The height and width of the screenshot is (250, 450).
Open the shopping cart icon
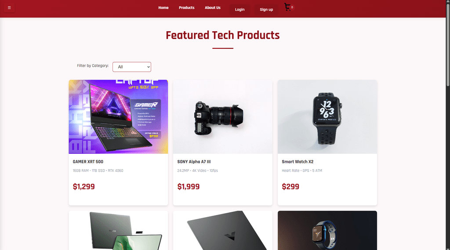[x=287, y=7]
